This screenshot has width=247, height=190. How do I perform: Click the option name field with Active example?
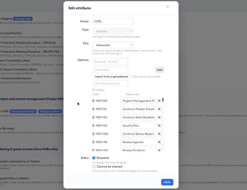point(110,62)
